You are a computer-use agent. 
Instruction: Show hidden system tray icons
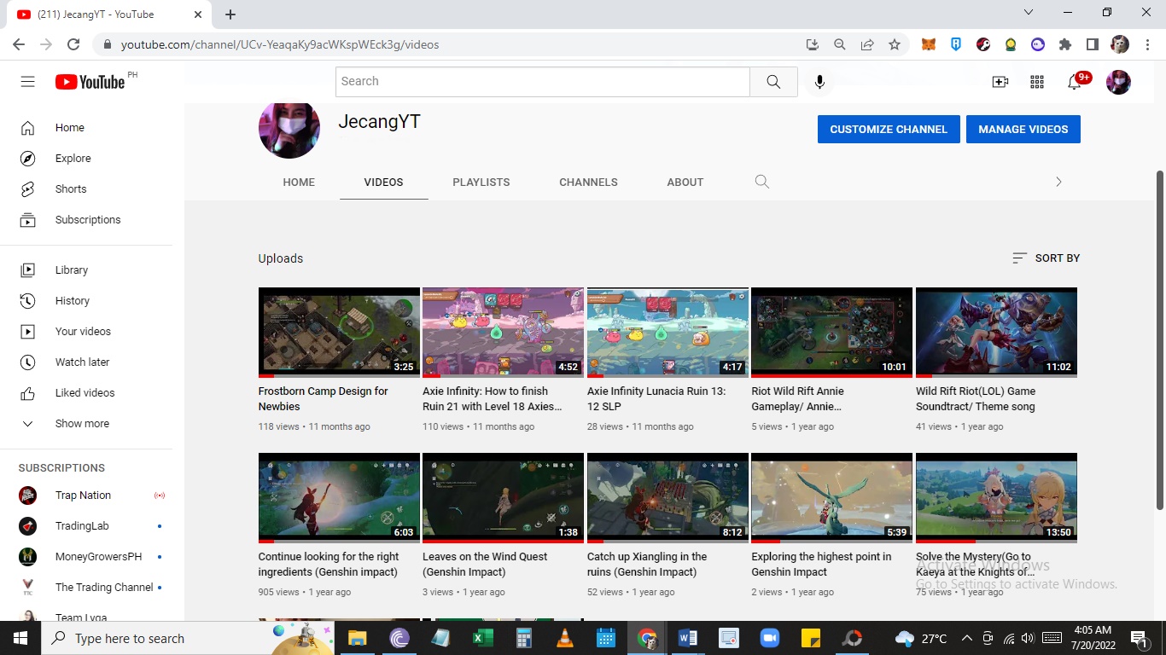coord(966,638)
